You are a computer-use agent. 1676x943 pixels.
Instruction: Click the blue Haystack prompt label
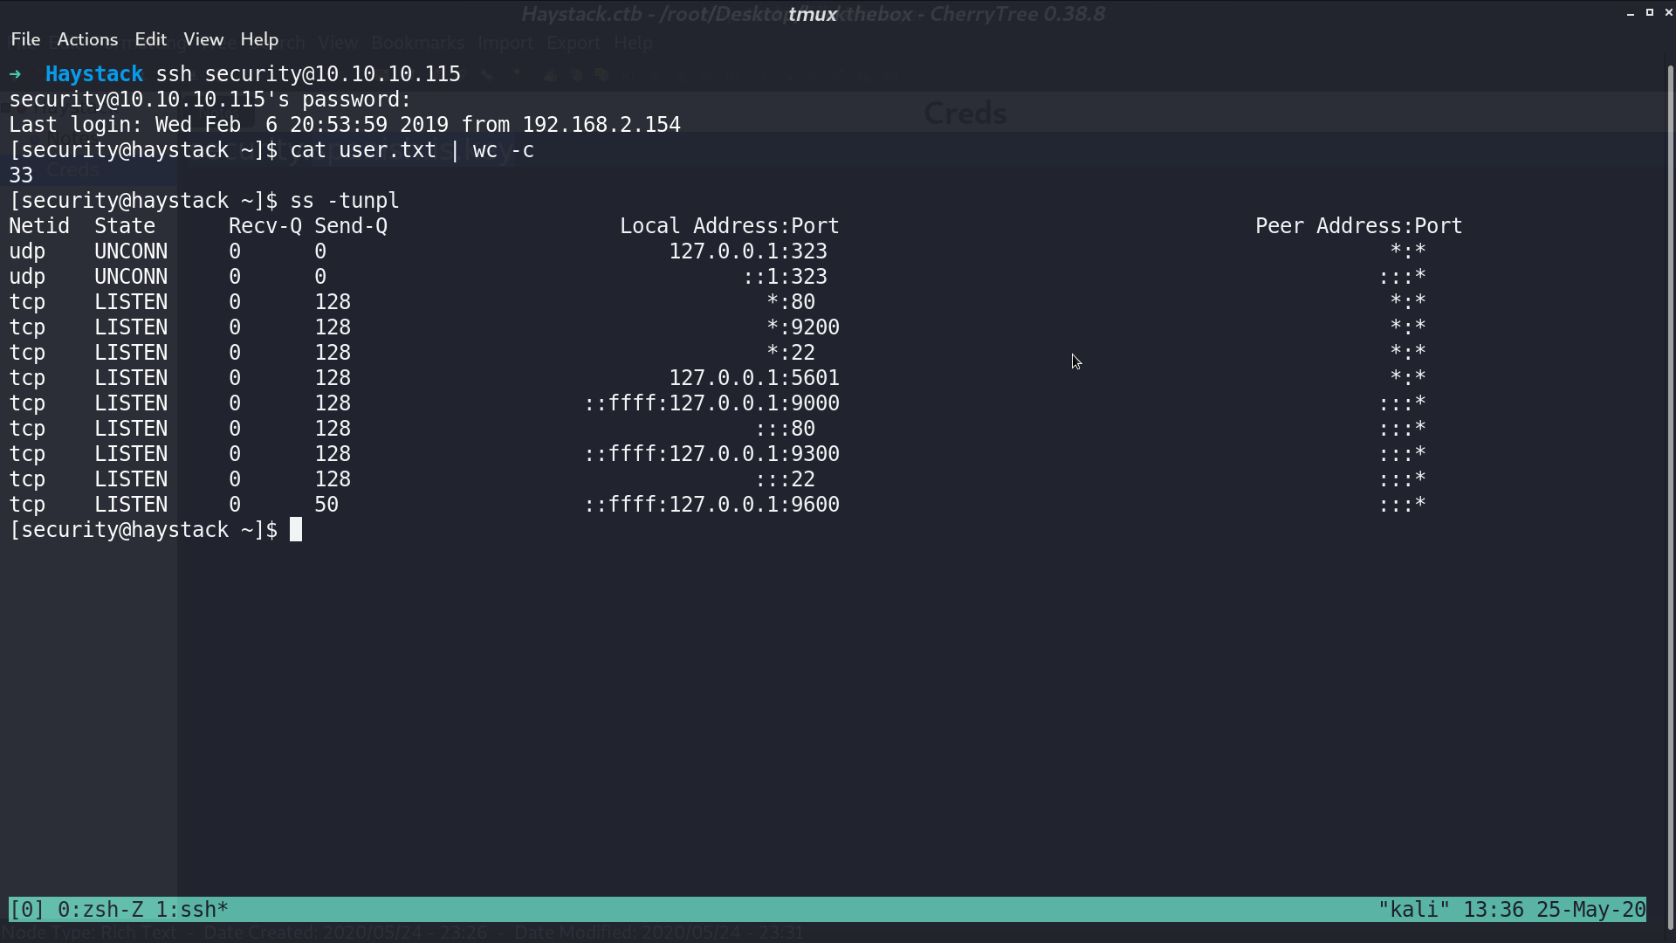coord(94,74)
